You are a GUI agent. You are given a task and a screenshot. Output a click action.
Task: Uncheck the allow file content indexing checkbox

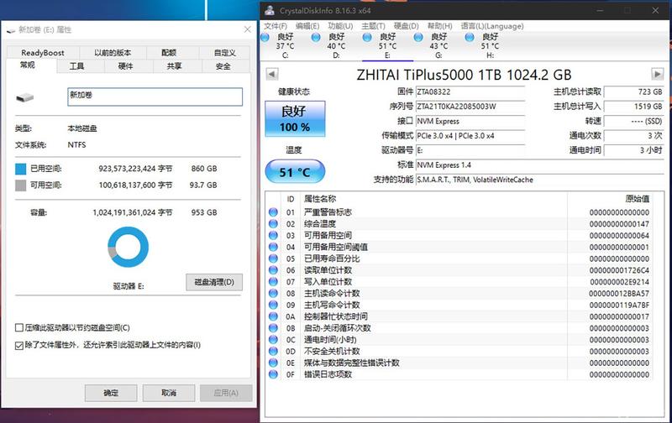tap(18, 345)
